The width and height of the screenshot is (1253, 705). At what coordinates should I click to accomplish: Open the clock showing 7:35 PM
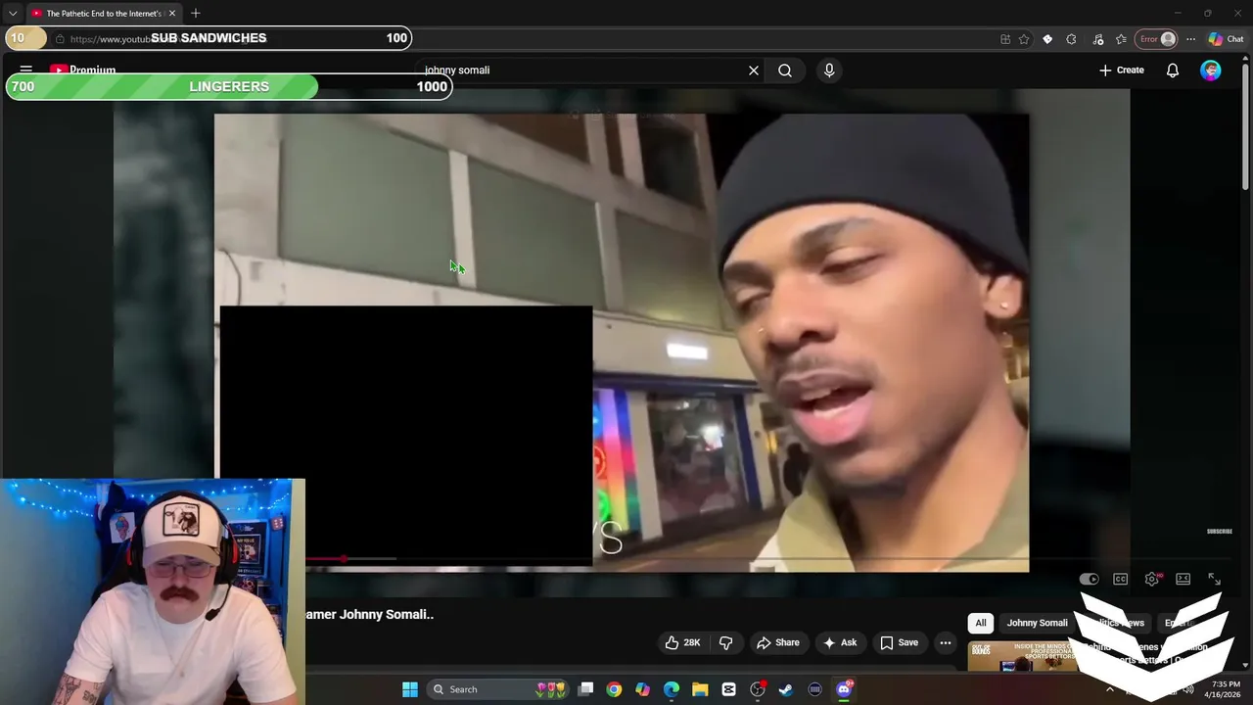tap(1226, 689)
